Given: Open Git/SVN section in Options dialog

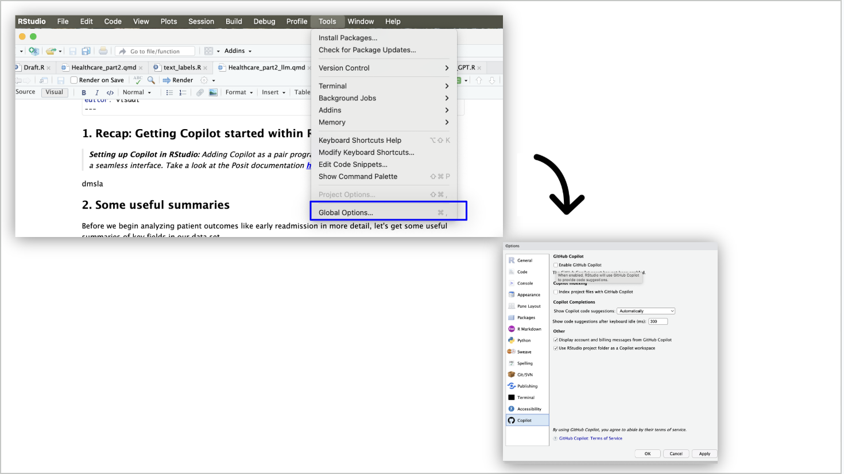Looking at the screenshot, I should tap(527, 375).
